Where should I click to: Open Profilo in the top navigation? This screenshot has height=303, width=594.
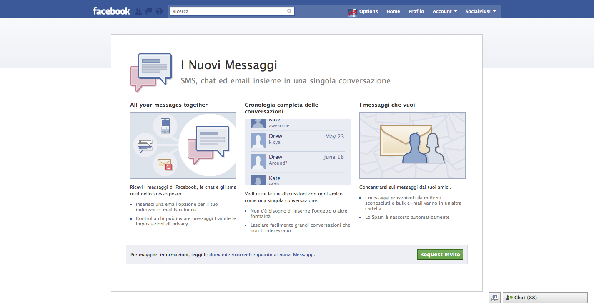coord(416,11)
